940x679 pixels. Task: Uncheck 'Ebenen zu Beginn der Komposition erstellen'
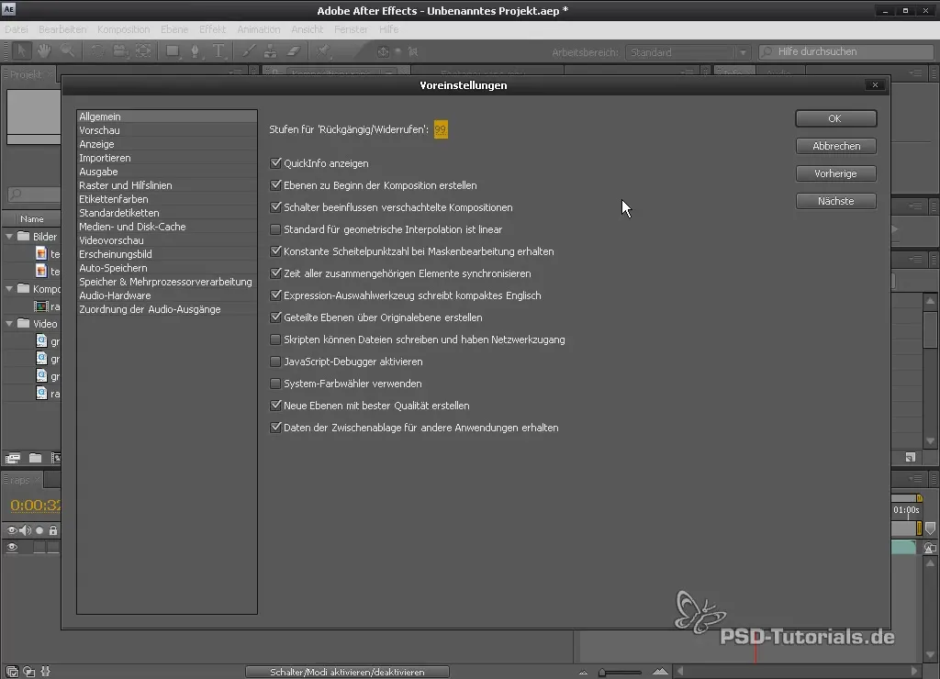(275, 185)
